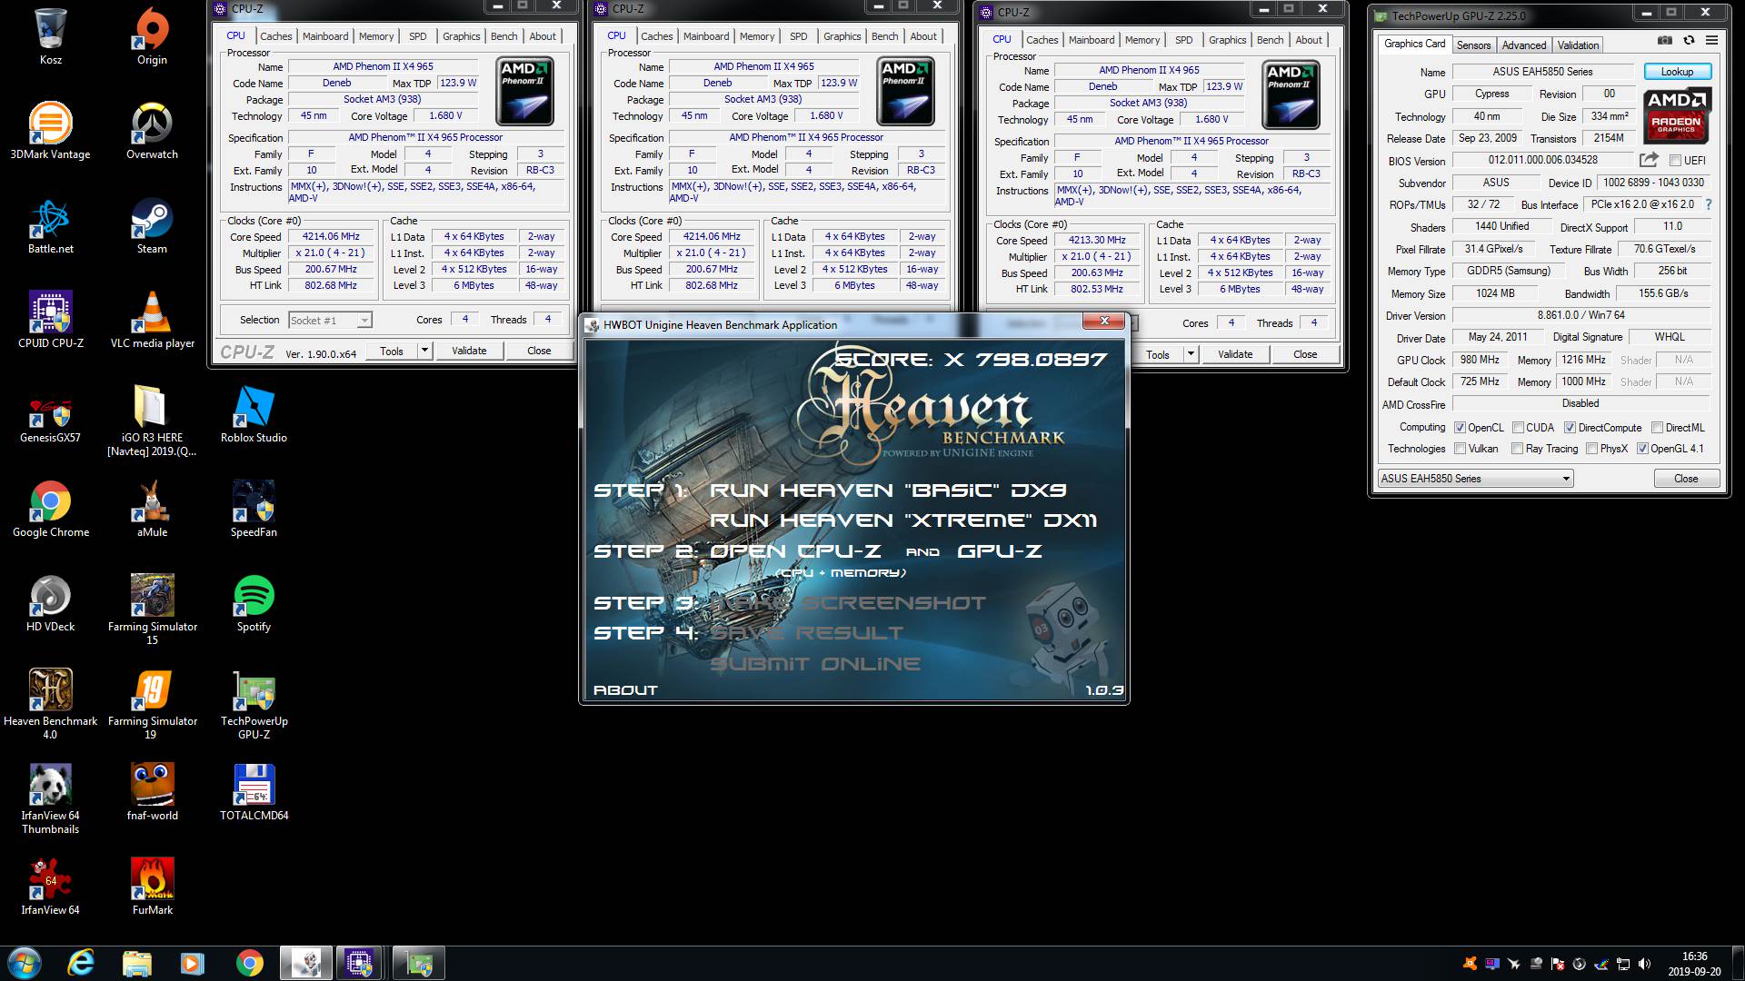The image size is (1745, 981).
Task: Switch to Sensors tab in GPU-Z
Action: tap(1473, 45)
